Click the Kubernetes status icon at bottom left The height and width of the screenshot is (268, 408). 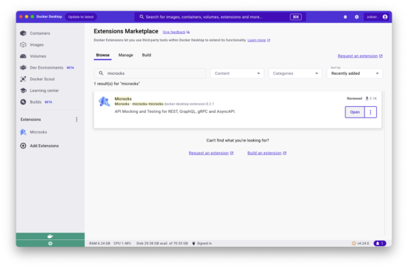pos(50,244)
